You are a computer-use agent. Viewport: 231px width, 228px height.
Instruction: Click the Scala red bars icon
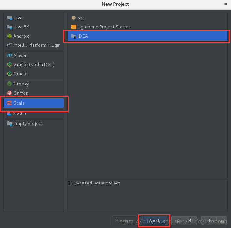(x=9, y=103)
